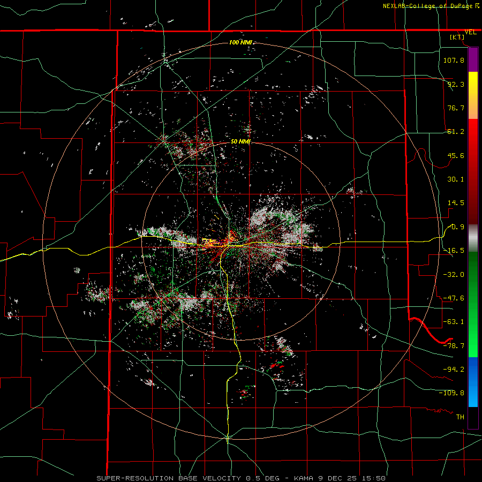482x482 pixels.
Task: Select the 30.1 scale value
Action: [456, 179]
